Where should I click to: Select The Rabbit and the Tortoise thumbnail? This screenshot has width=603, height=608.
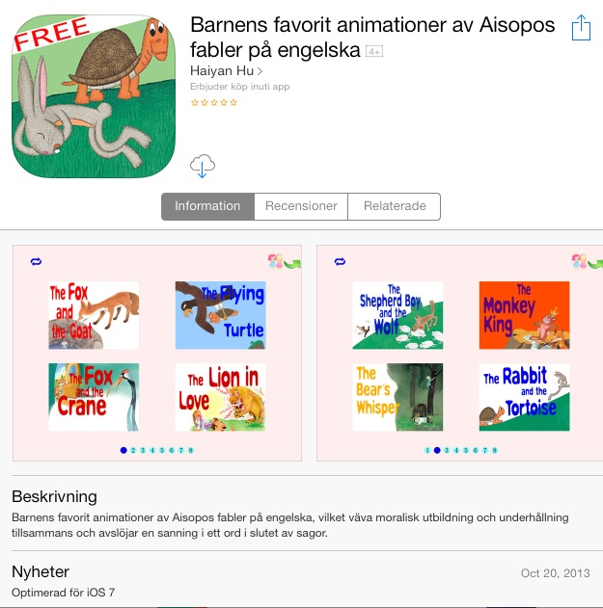524,397
